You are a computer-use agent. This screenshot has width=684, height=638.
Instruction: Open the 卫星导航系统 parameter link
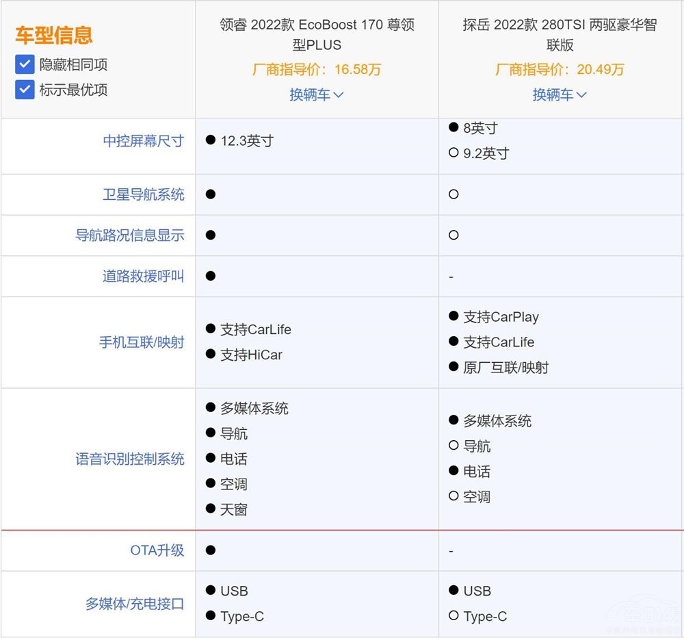click(x=144, y=194)
